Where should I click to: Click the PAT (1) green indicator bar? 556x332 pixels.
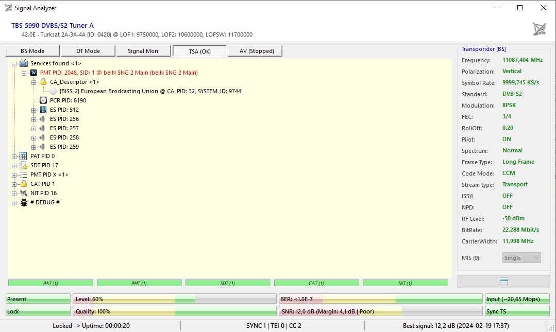pyautogui.click(x=50, y=283)
